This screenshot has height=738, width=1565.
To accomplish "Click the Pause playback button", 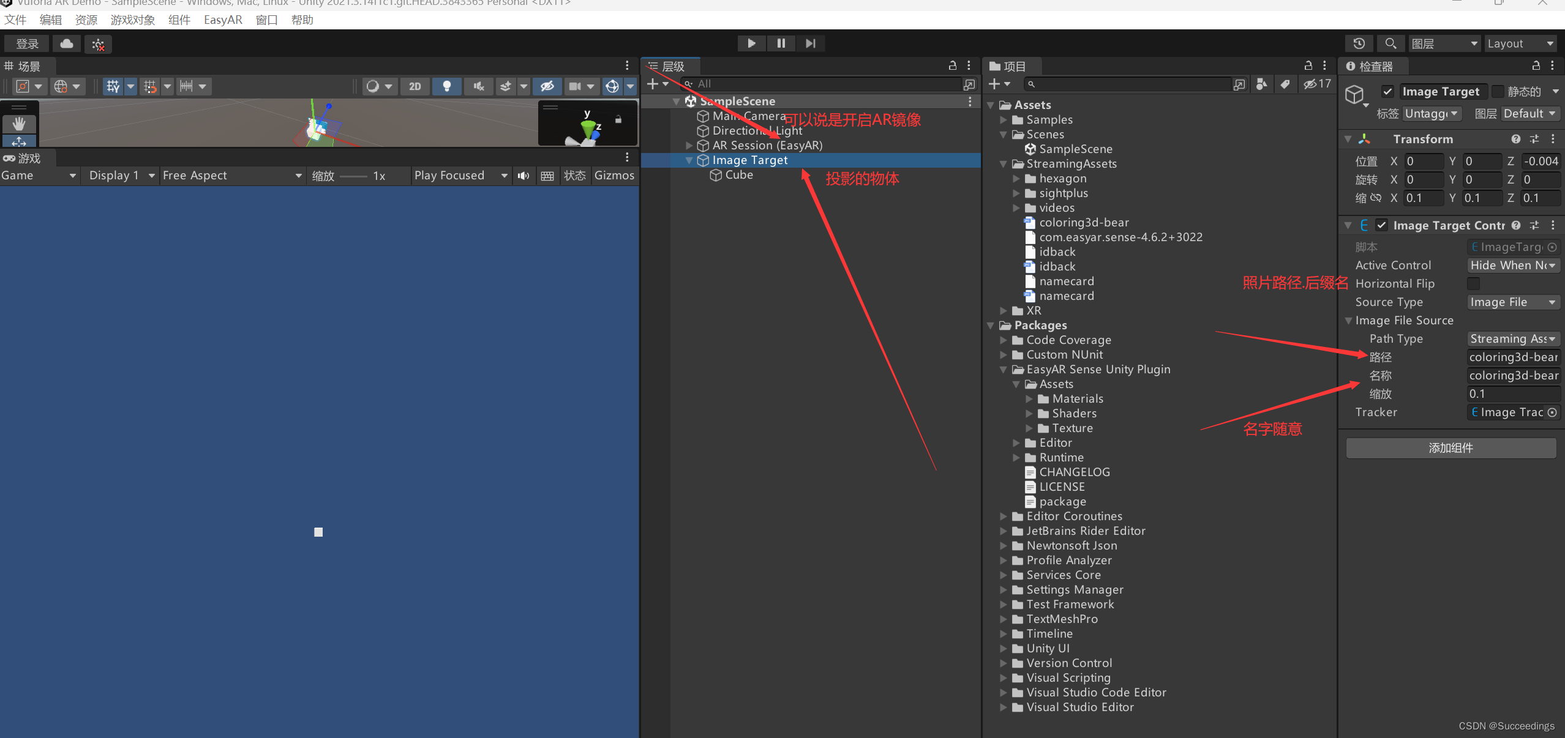I will (781, 43).
